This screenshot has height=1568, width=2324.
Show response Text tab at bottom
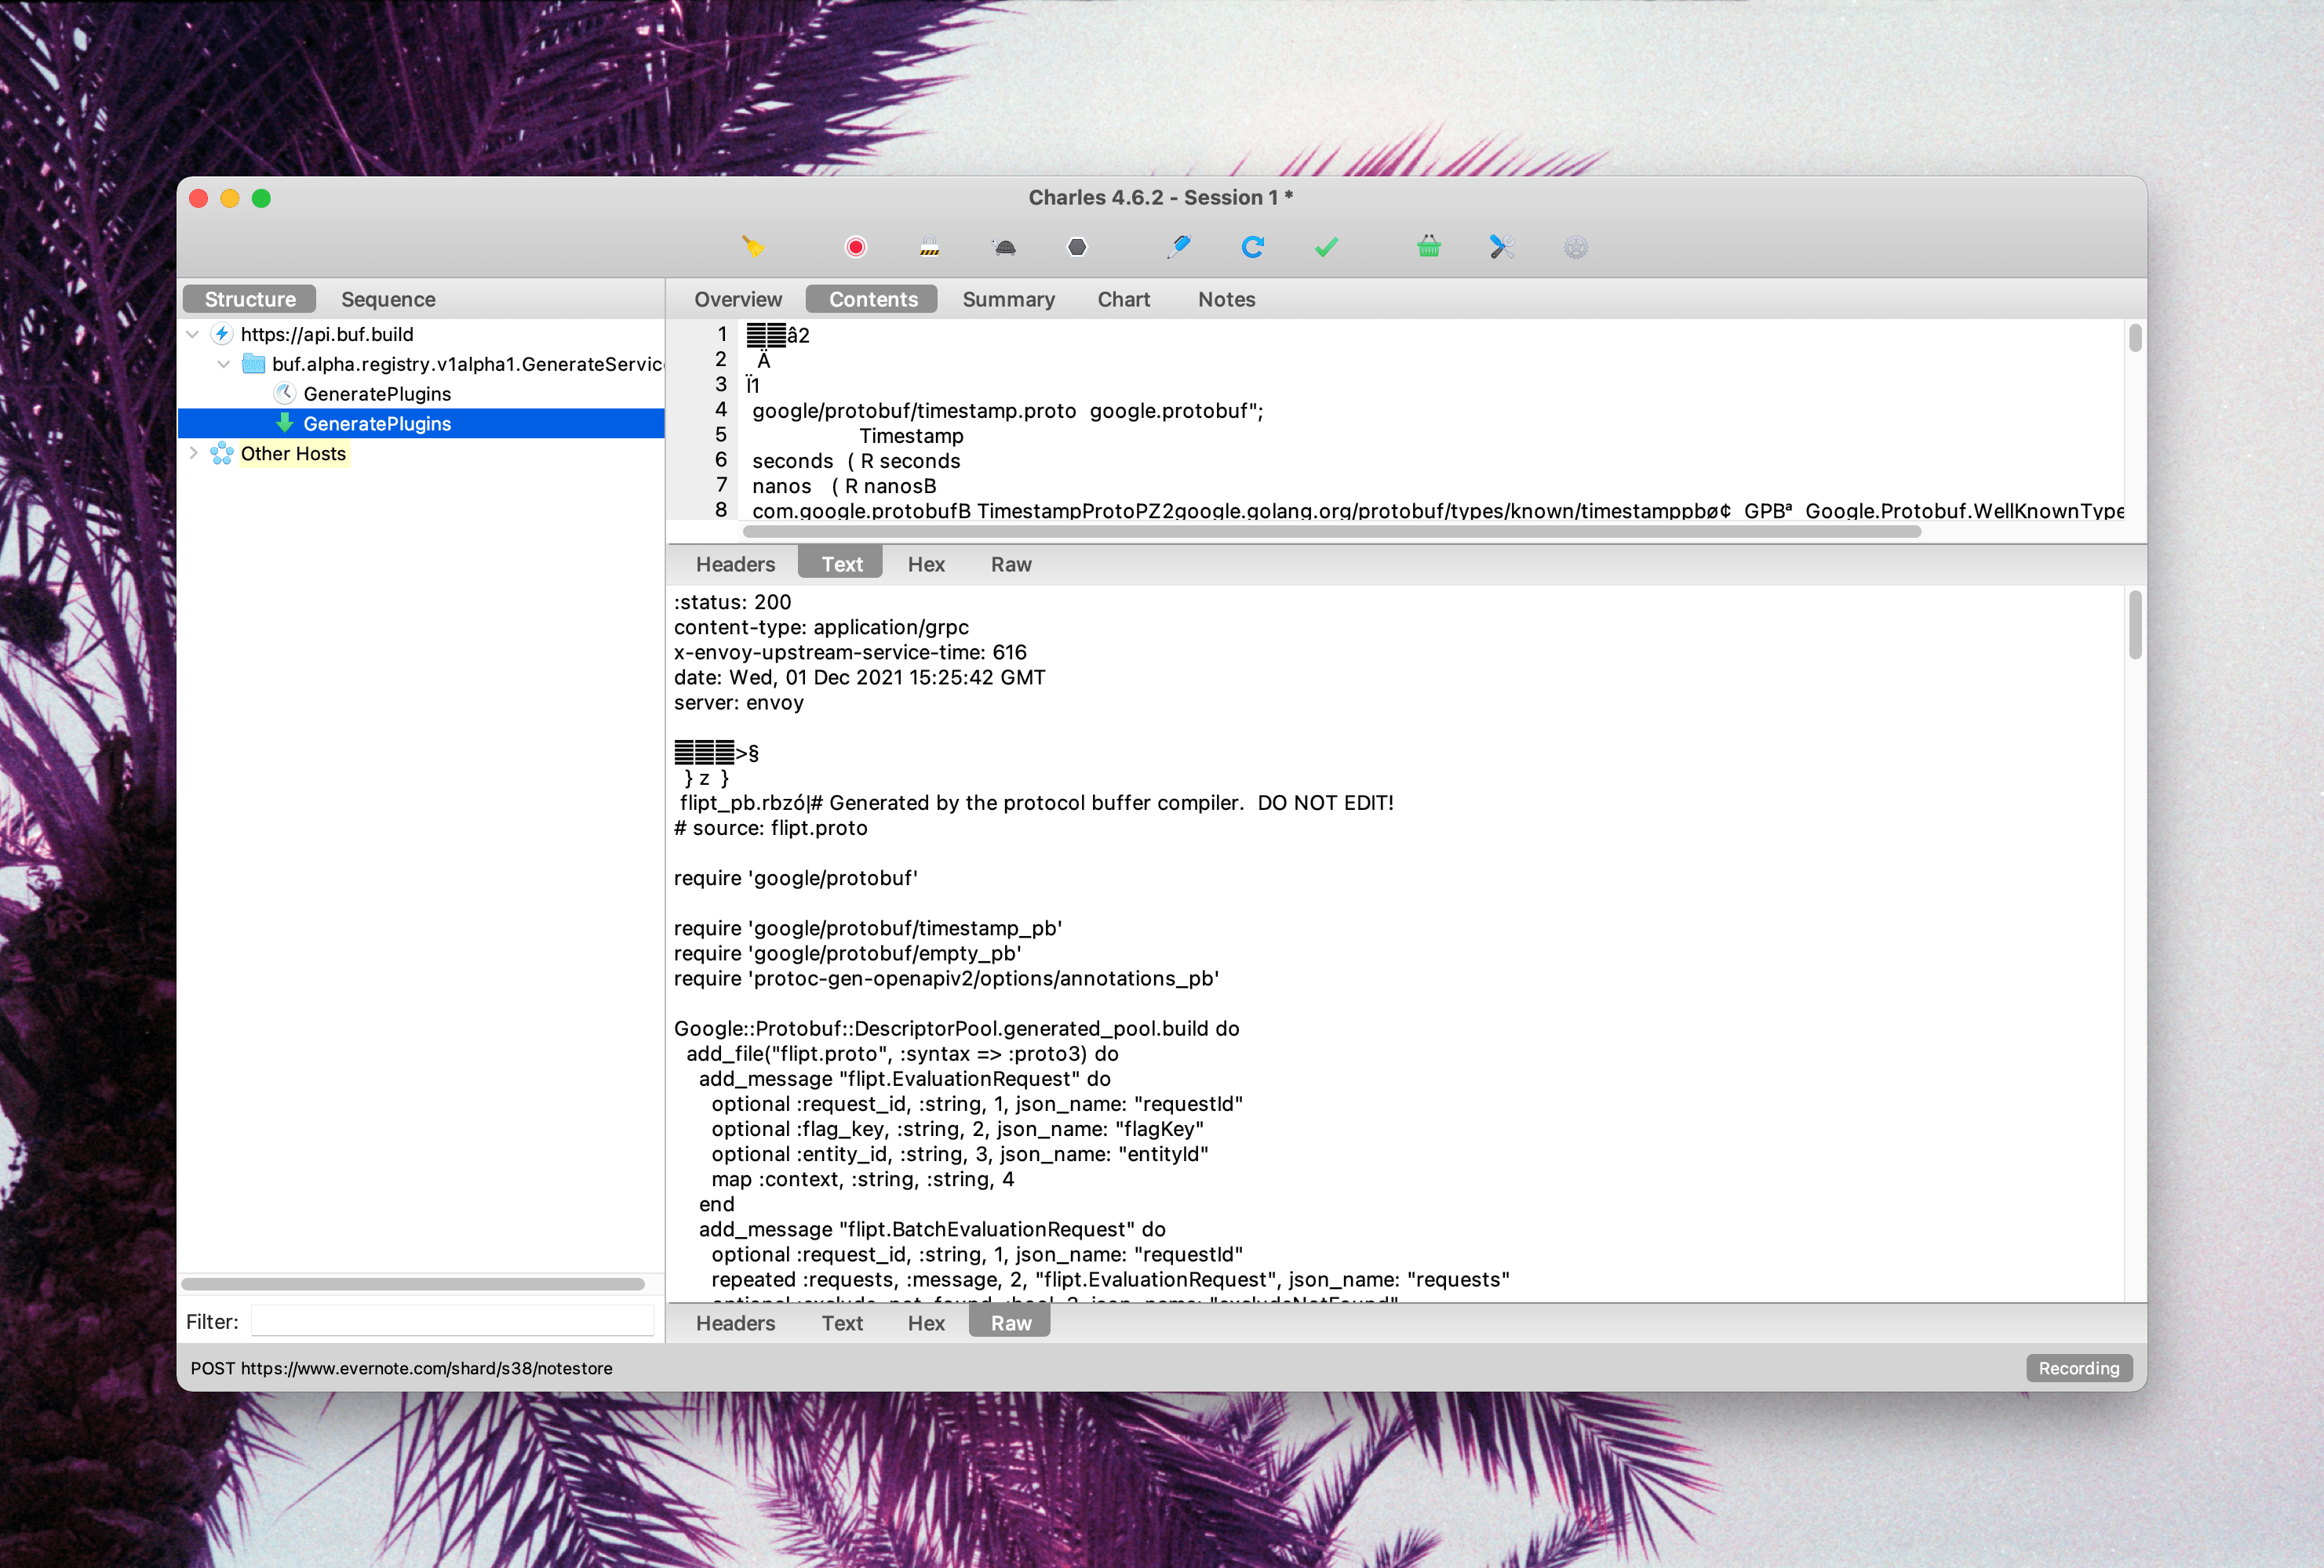[841, 1322]
